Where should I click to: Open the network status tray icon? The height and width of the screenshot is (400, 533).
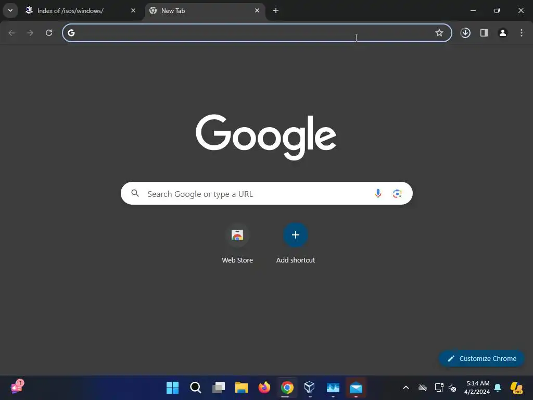[439, 387]
